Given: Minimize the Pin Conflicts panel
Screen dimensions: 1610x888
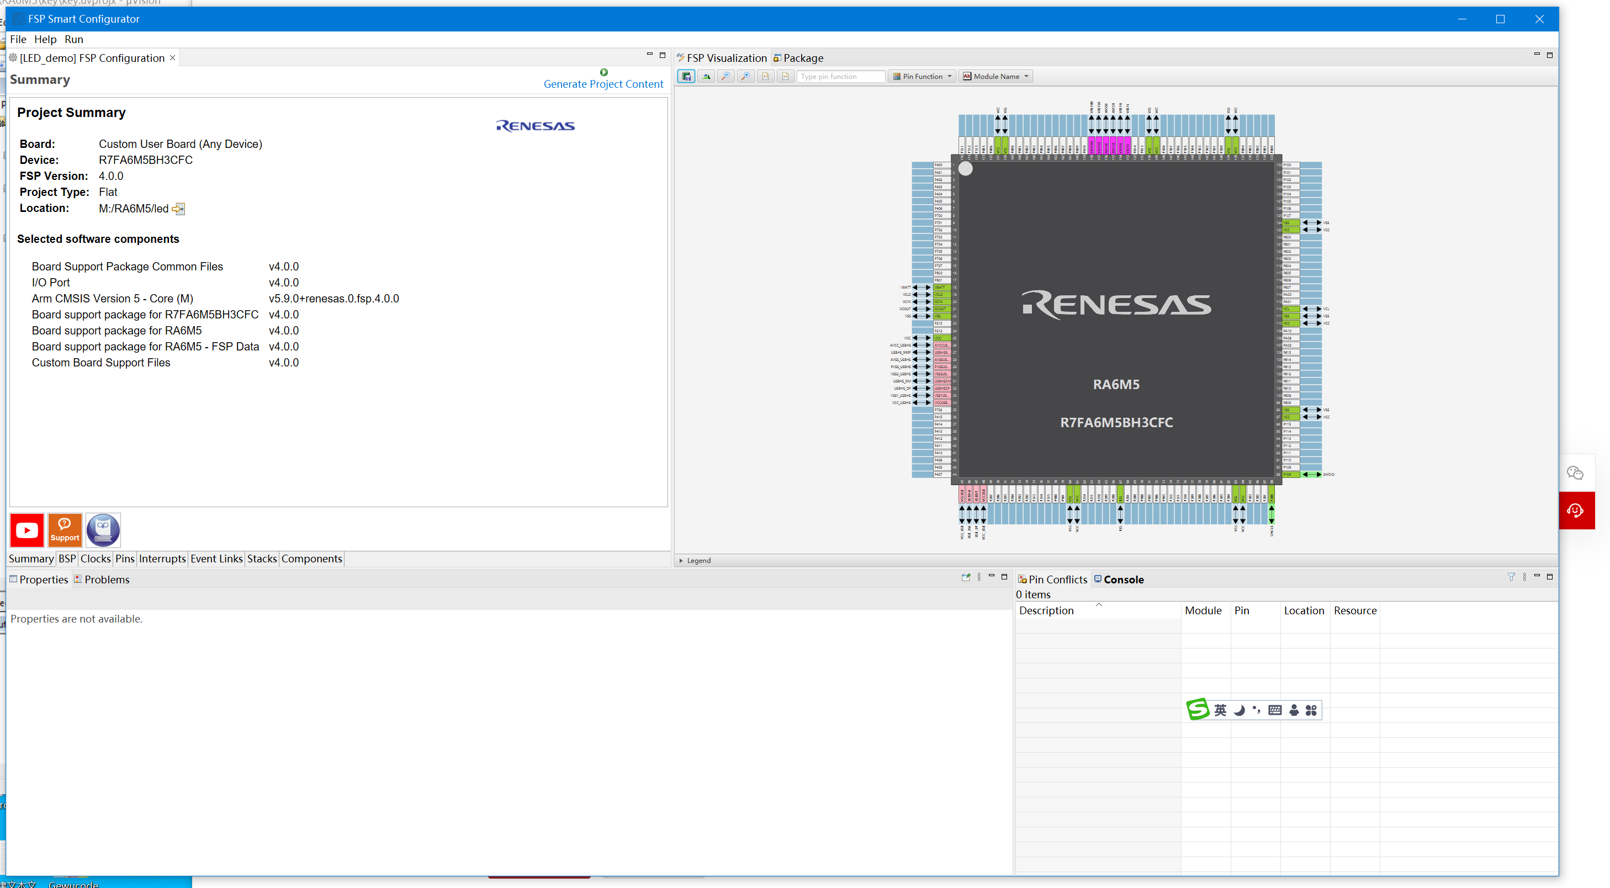Looking at the screenshot, I should [1537, 576].
